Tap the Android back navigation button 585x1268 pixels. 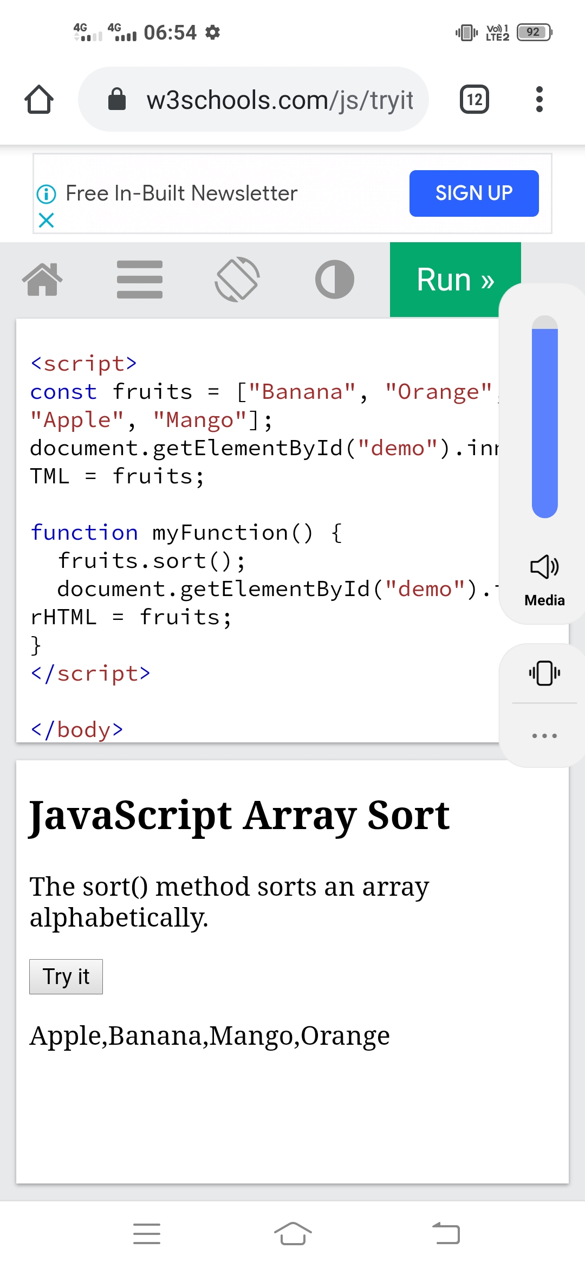pyautogui.click(x=446, y=1234)
